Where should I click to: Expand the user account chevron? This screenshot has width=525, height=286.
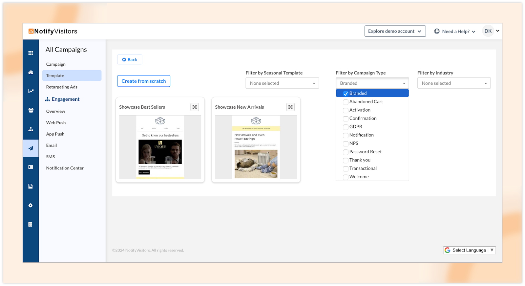[x=498, y=31]
